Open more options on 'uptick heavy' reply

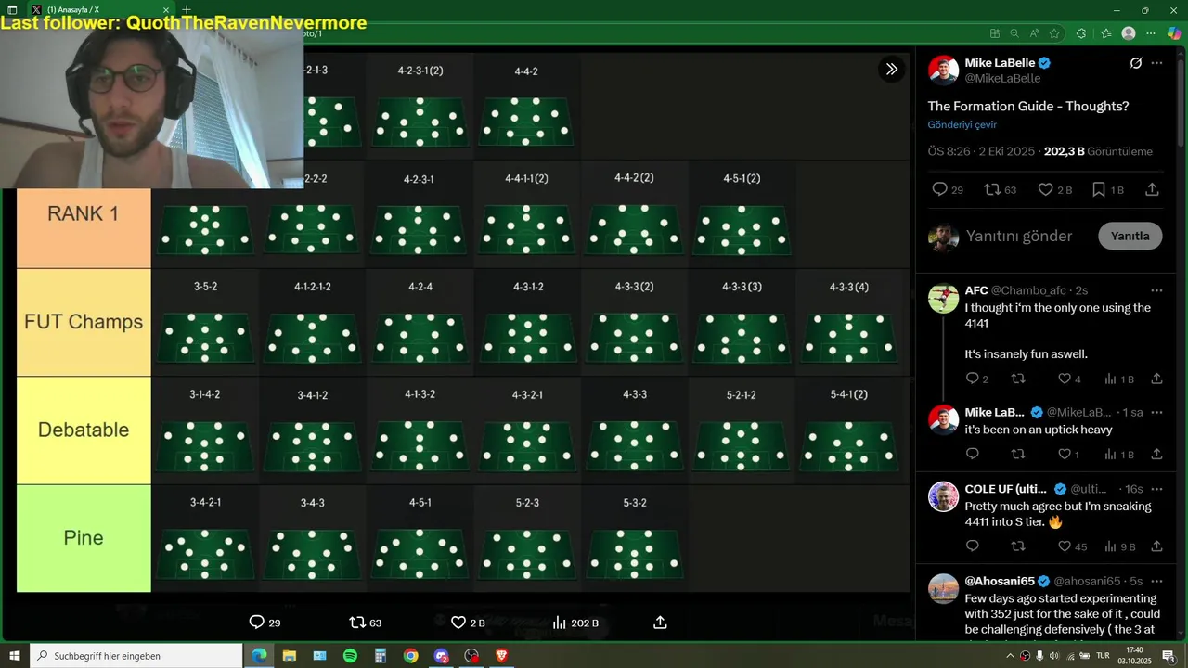click(x=1156, y=412)
